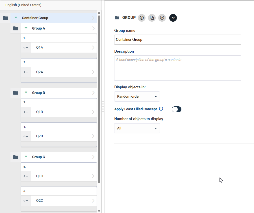Viewport: 254px width, 213px height.
Task: Select question Q1A
Action: tap(40, 48)
